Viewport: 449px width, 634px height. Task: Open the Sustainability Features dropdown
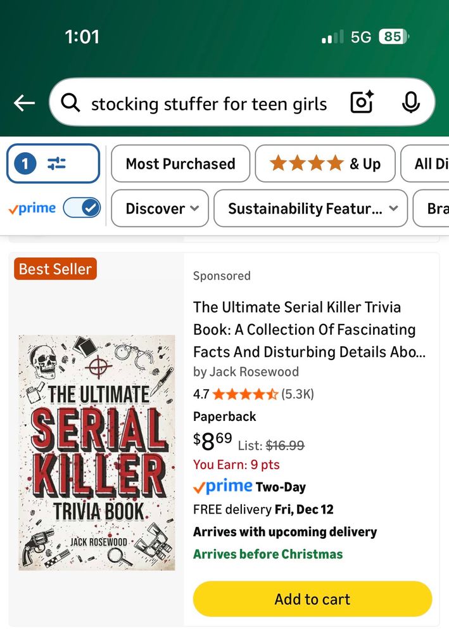[310, 208]
